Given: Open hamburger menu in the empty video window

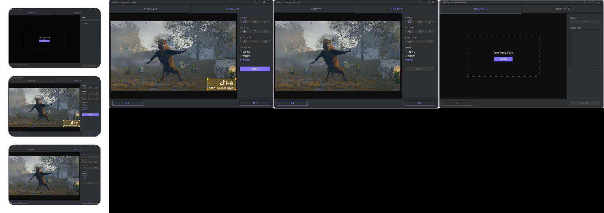Looking at the screenshot, I should click(585, 2).
